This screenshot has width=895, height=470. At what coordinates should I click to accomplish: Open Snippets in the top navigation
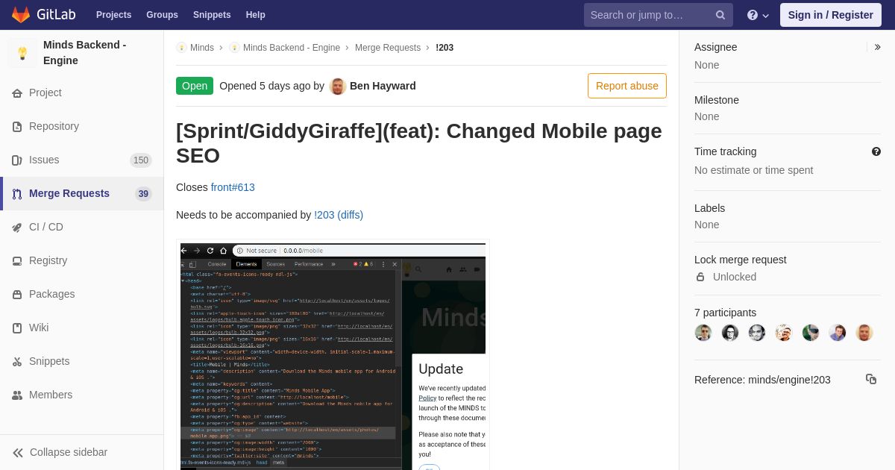click(212, 15)
